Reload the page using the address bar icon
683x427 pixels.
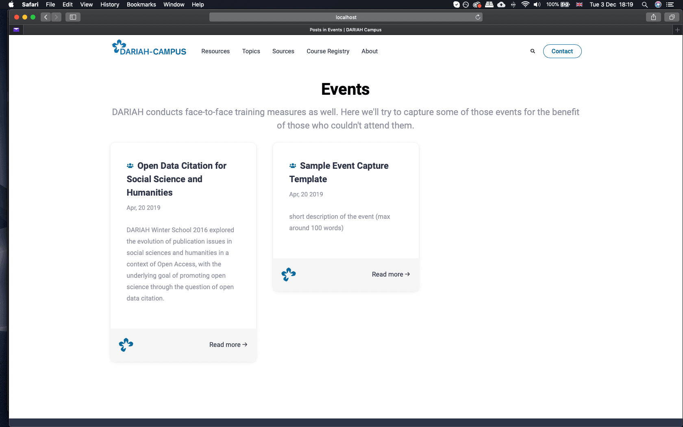tap(478, 17)
